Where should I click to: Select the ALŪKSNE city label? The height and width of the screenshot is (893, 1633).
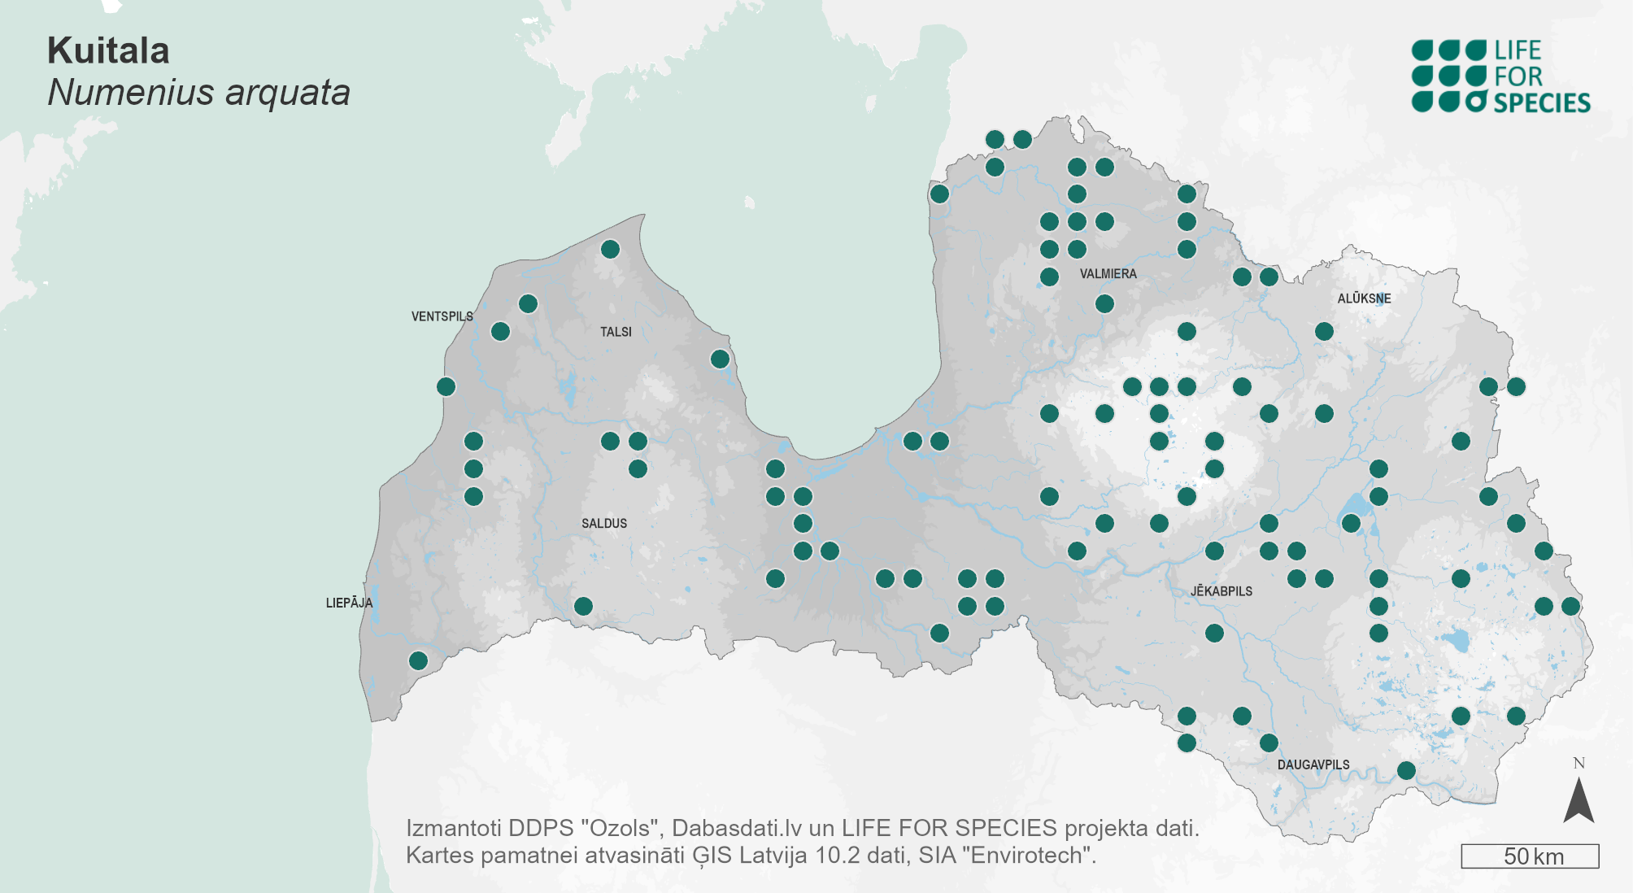(x=1364, y=298)
